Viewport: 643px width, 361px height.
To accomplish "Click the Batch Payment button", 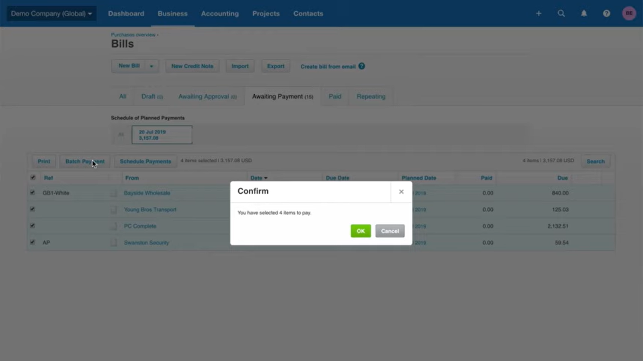I will 85,161.
